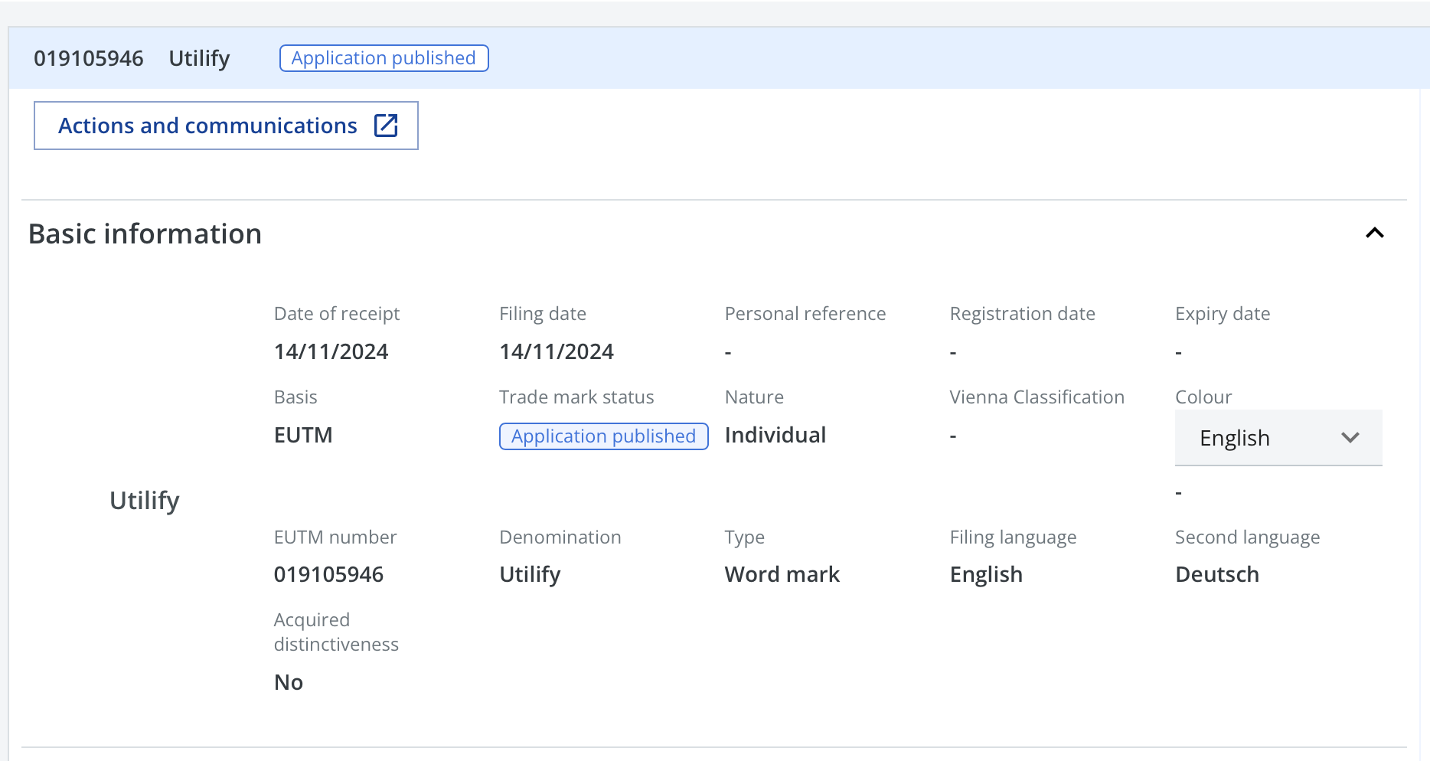The height and width of the screenshot is (761, 1430).
Task: Click the Nature value Individual
Action: point(775,435)
